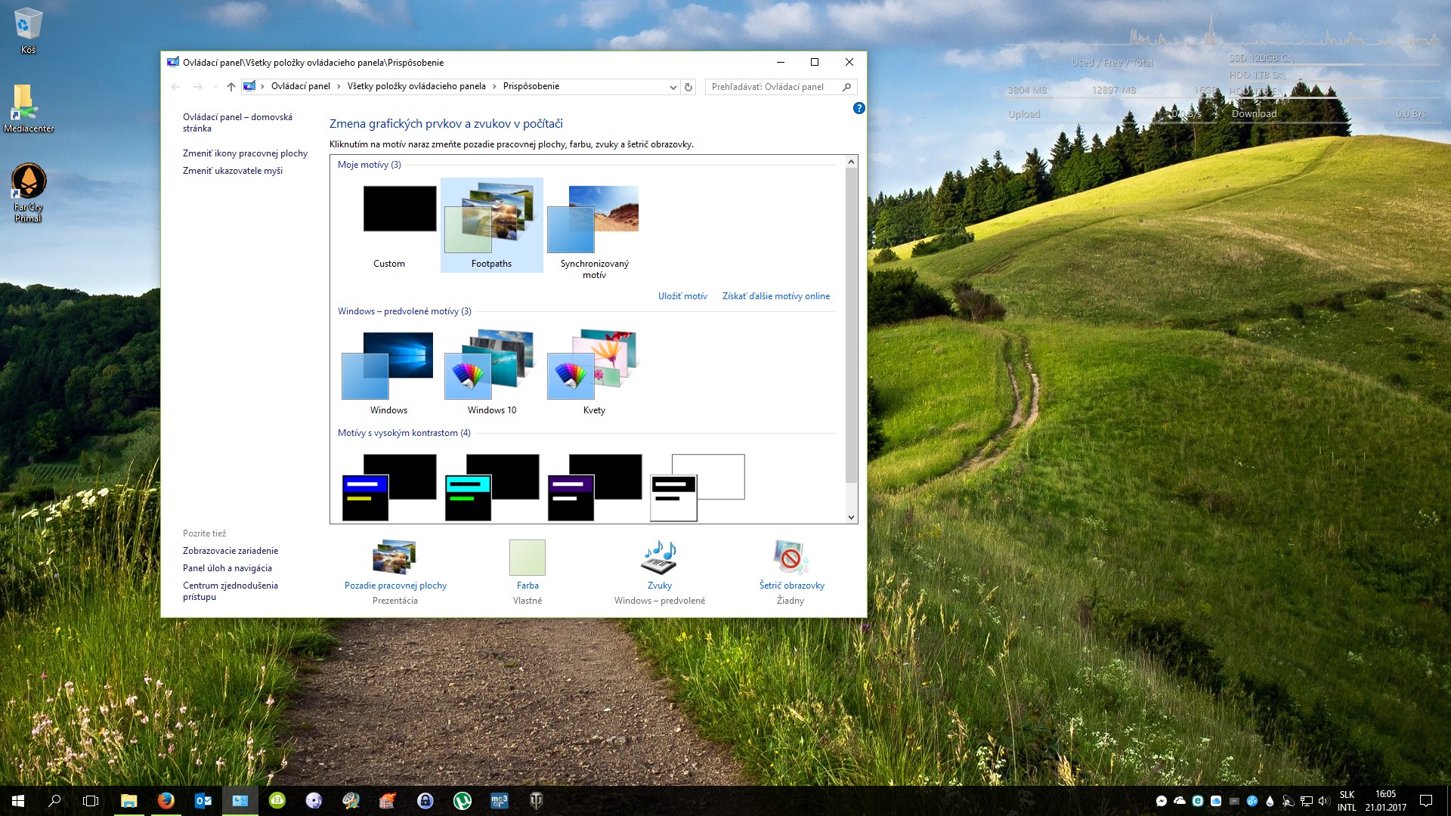This screenshot has width=1451, height=816.
Task: Expand the address bar history dropdown
Action: coord(673,87)
